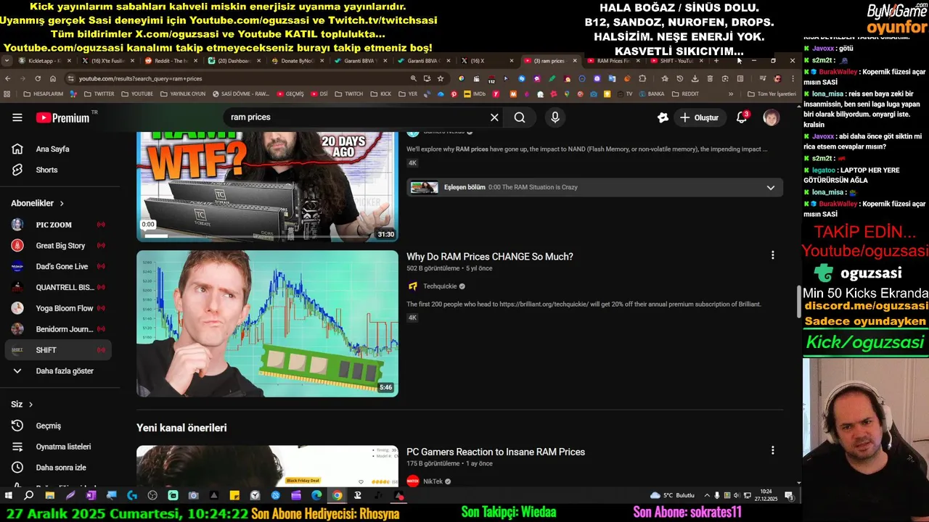Switch to the RAM Prices tab
This screenshot has width=929, height=522.
point(613,61)
